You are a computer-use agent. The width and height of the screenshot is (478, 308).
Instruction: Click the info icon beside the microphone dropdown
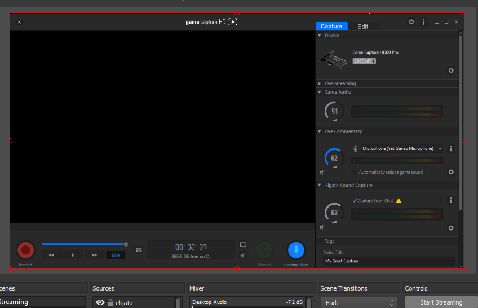[x=451, y=148]
